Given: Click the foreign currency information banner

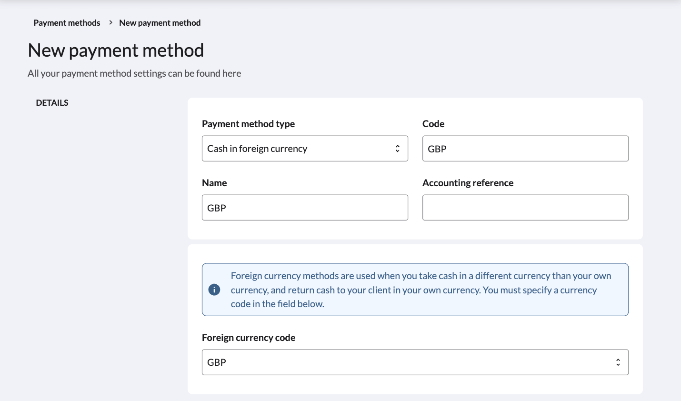Looking at the screenshot, I should pyautogui.click(x=415, y=289).
